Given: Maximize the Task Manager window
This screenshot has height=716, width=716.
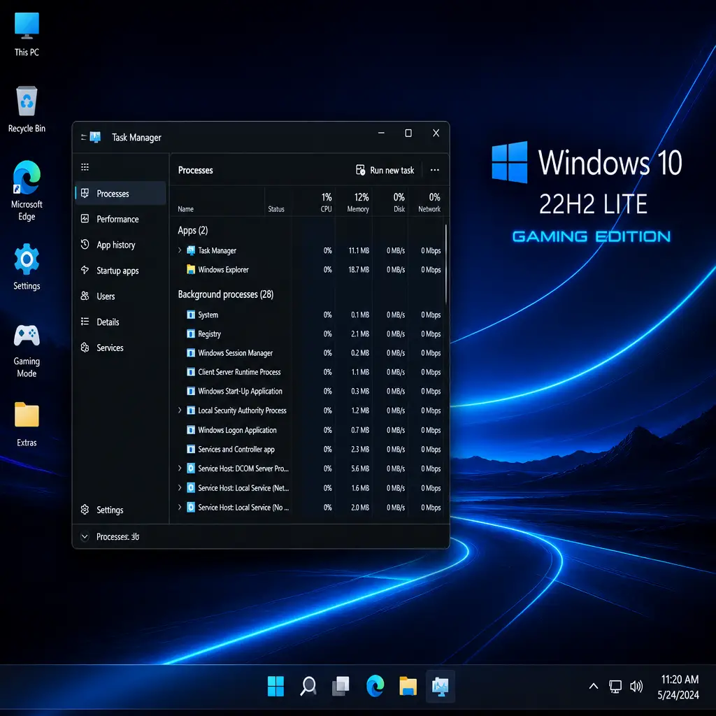Looking at the screenshot, I should [408, 133].
